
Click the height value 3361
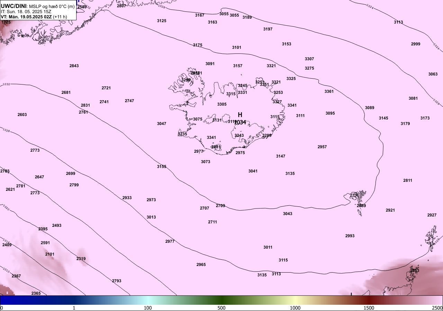(x=329, y=91)
